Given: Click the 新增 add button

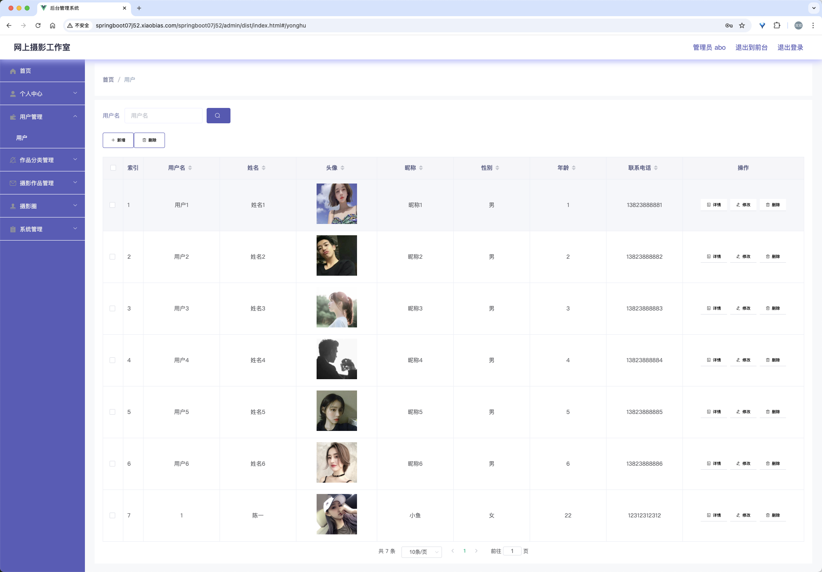Looking at the screenshot, I should 118,140.
